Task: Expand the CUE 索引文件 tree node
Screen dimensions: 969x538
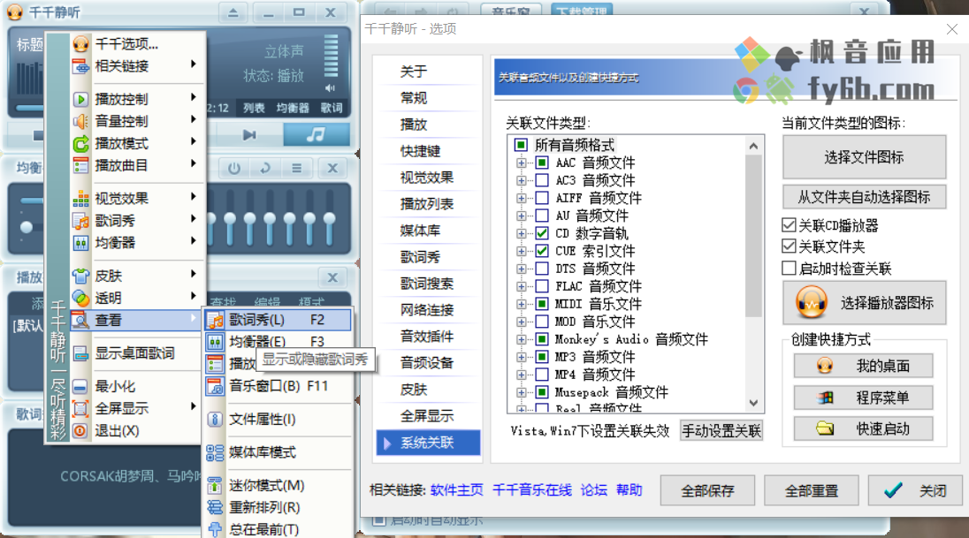Action: tap(521, 252)
